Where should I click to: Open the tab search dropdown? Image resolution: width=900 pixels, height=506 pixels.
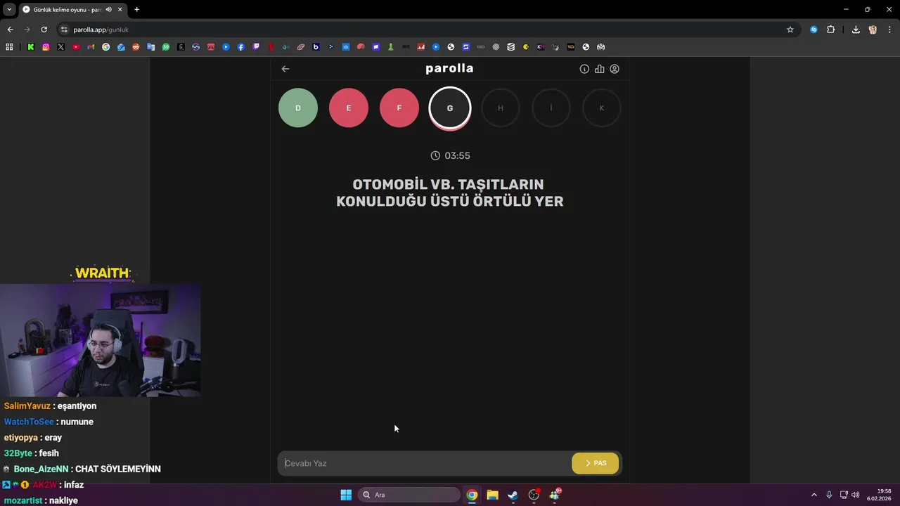pyautogui.click(x=9, y=10)
